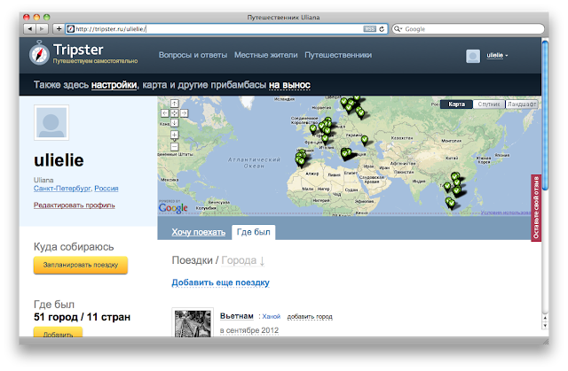
Task: Click the Санкт-Петербург link
Action: click(62, 189)
